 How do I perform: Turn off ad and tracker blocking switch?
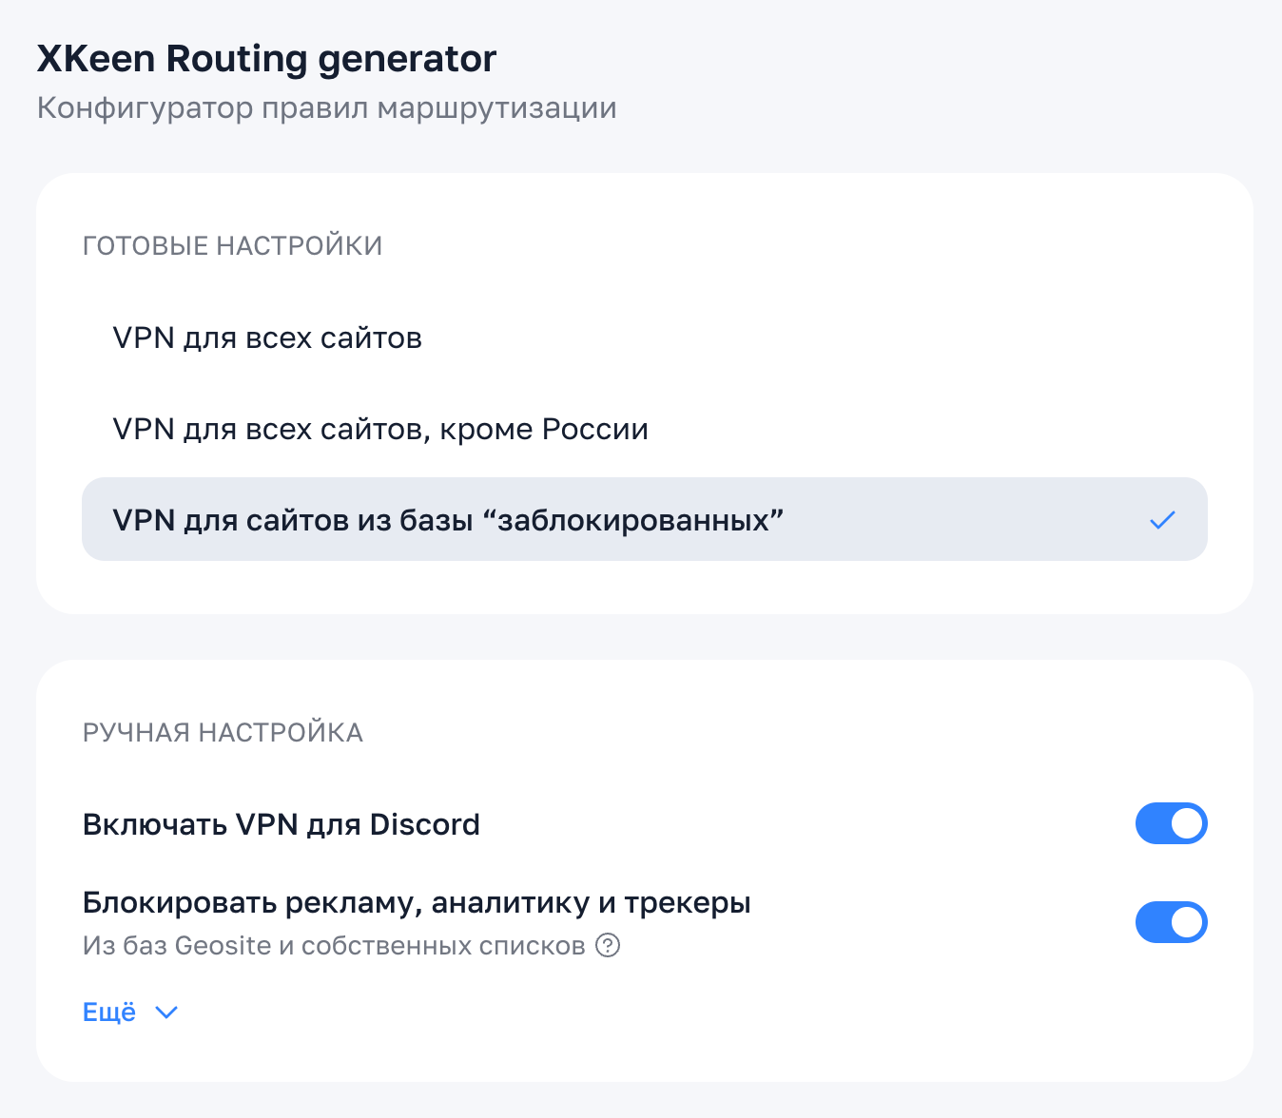click(x=1171, y=922)
